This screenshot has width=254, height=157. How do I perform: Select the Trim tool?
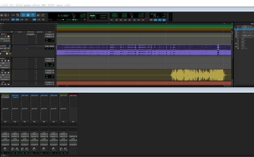tap(23, 15)
